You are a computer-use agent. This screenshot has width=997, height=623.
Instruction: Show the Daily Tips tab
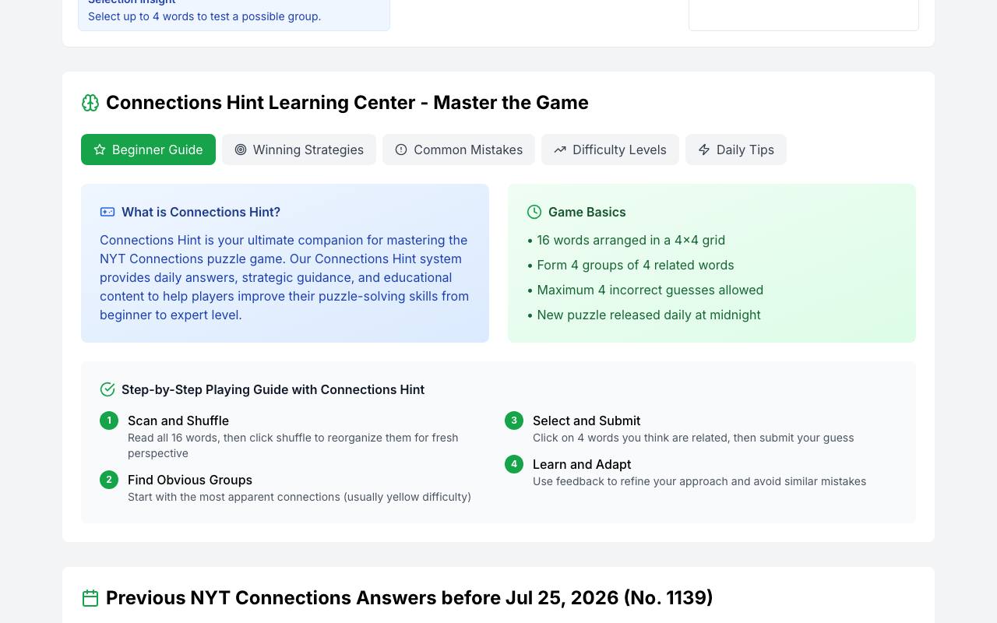tap(736, 150)
